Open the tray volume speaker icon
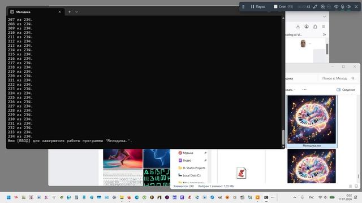 coord(325,197)
